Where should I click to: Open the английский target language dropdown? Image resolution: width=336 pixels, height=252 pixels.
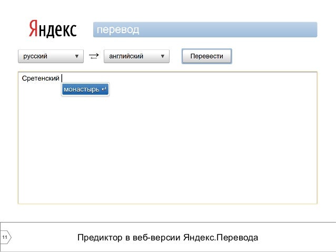click(136, 56)
